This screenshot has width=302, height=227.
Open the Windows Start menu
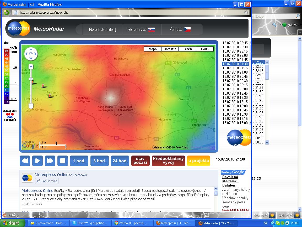coord(12,223)
